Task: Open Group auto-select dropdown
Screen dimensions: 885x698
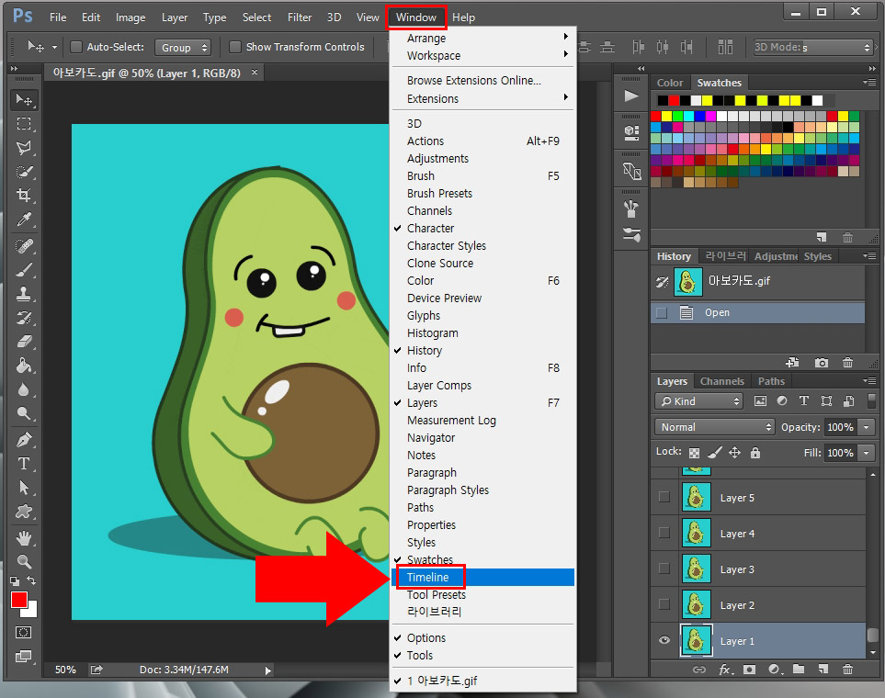Action: pos(182,48)
